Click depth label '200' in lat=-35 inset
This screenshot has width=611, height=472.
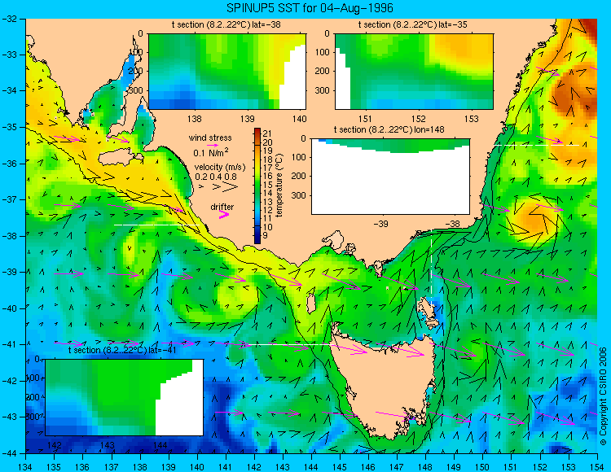323,72
